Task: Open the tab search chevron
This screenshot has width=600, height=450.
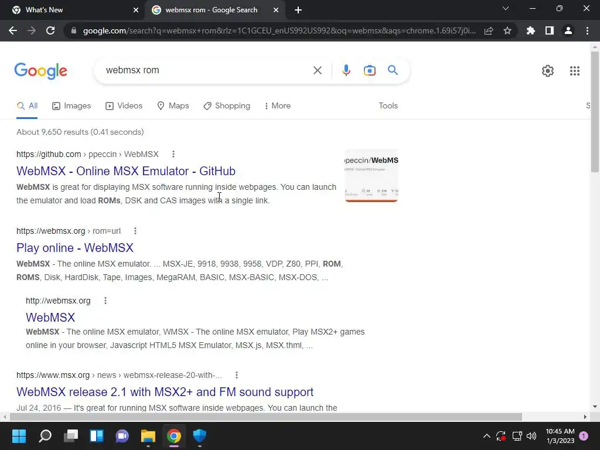Action: 506,8
